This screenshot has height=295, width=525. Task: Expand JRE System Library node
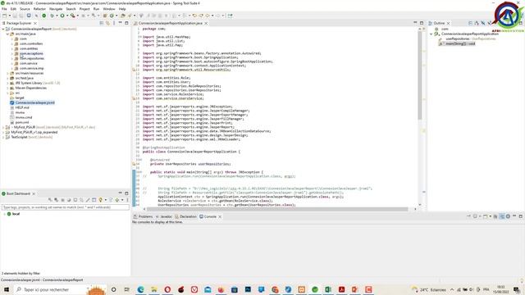[x=7, y=83]
